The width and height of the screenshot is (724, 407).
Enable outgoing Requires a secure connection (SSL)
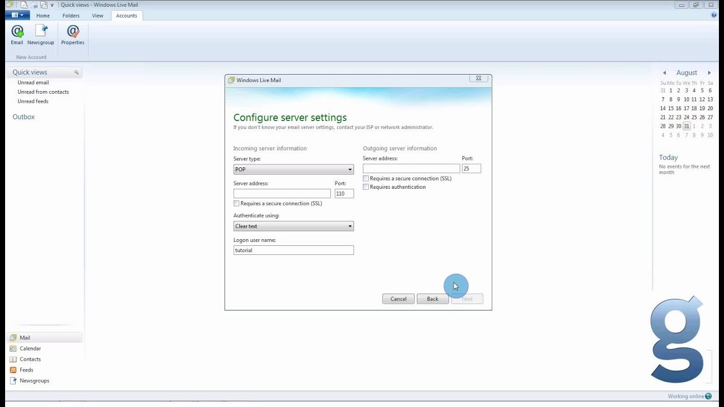pyautogui.click(x=366, y=179)
